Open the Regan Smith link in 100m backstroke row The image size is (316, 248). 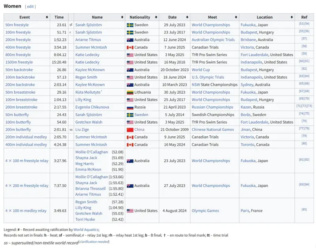(86, 77)
